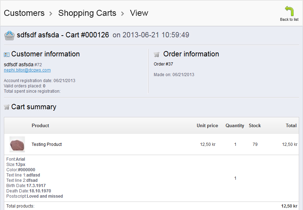Click the Total column header

coord(291,125)
